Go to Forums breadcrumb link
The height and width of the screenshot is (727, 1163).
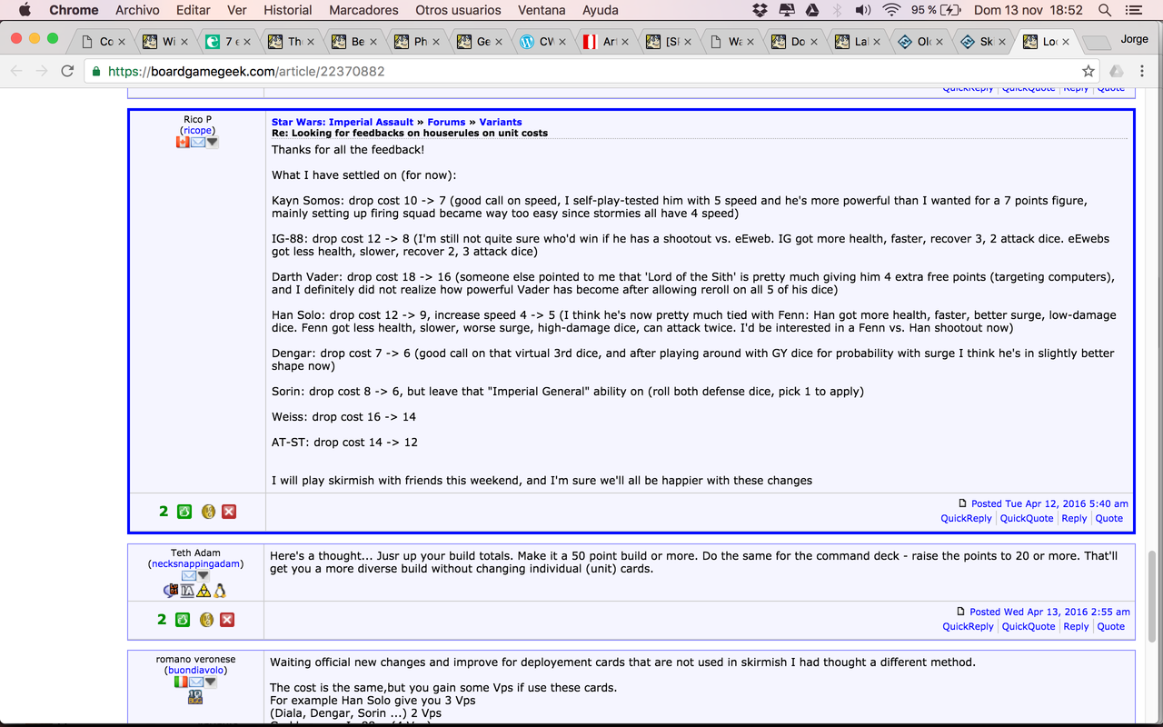[446, 122]
